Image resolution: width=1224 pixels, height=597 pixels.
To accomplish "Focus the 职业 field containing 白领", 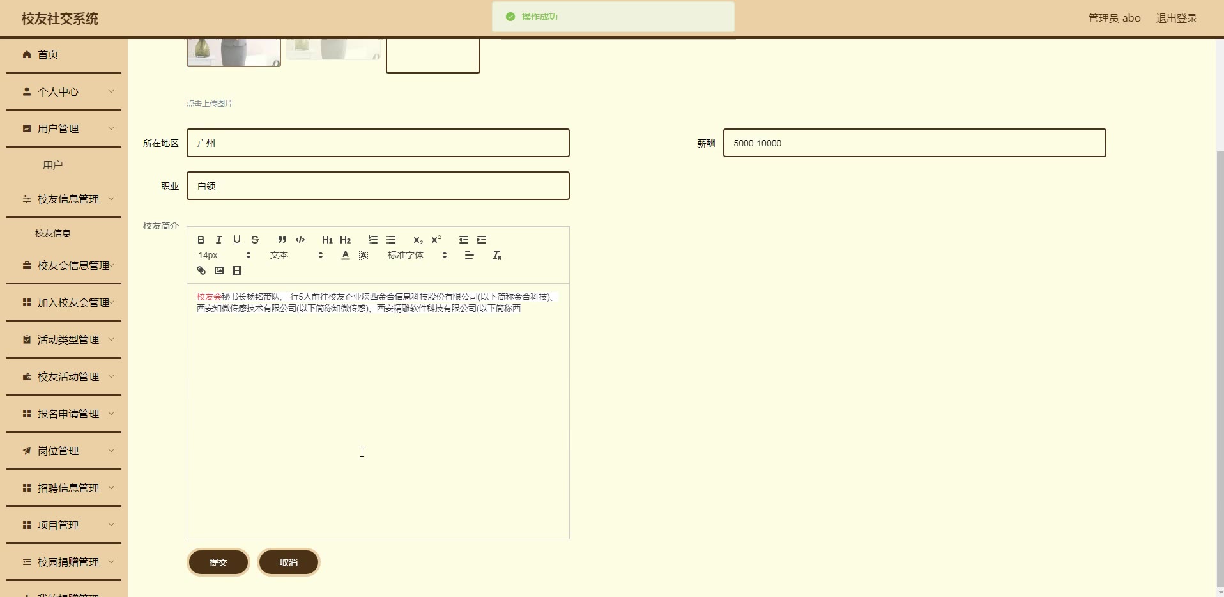I will coord(378,186).
